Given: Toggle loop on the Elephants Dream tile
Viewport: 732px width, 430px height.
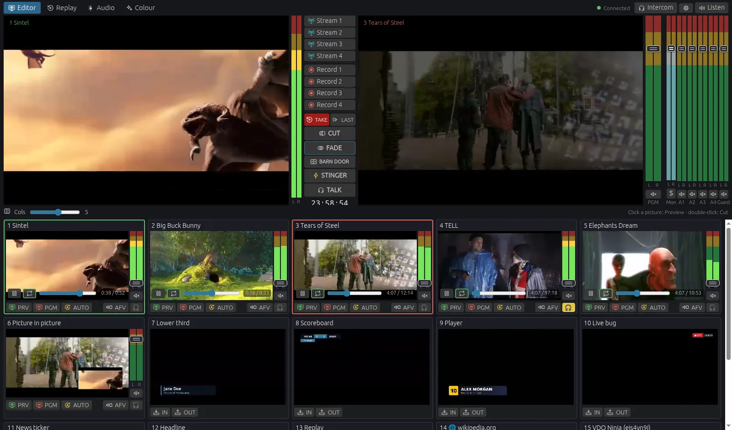Looking at the screenshot, I should pyautogui.click(x=606, y=293).
